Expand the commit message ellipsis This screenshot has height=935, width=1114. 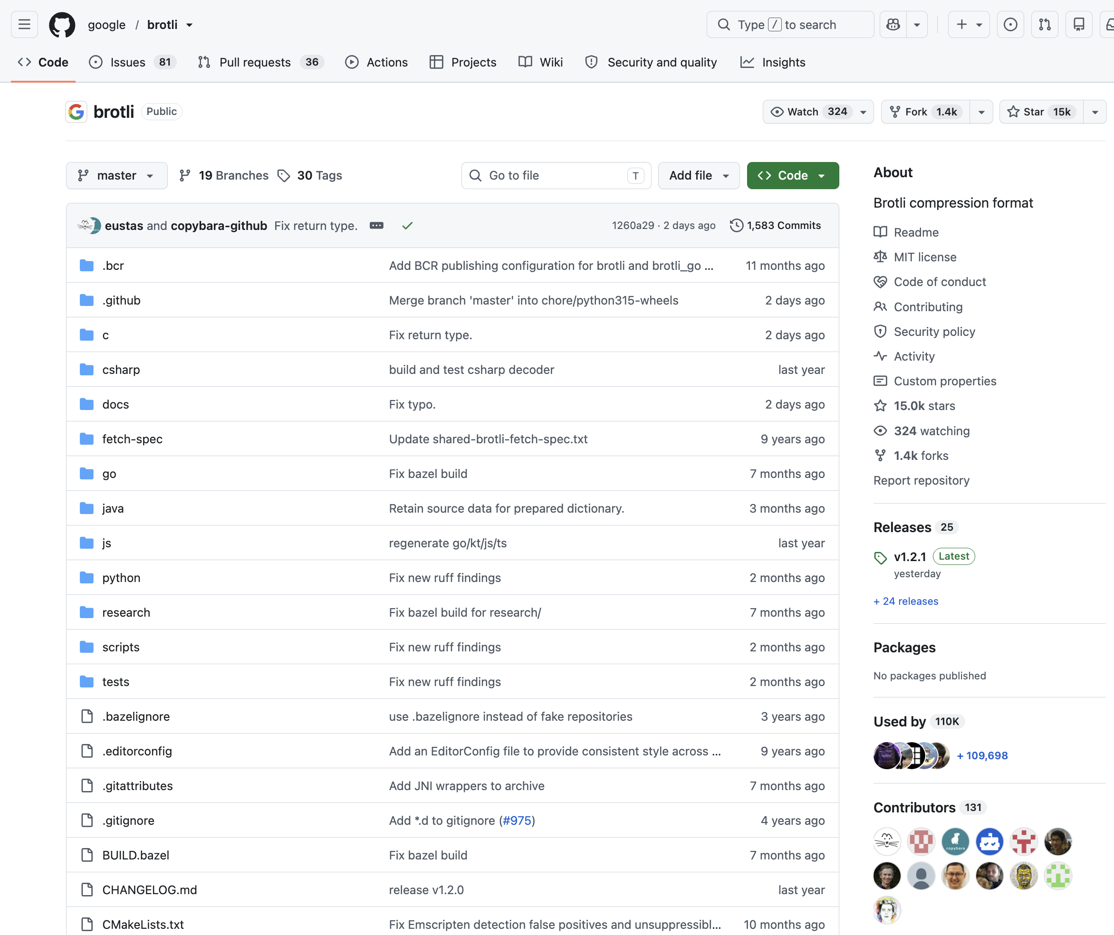(376, 225)
